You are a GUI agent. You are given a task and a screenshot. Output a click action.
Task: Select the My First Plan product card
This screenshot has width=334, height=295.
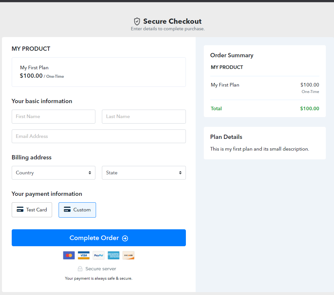coord(99,72)
